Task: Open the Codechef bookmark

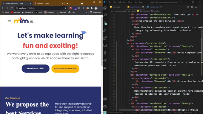Action: (x=49, y=13)
